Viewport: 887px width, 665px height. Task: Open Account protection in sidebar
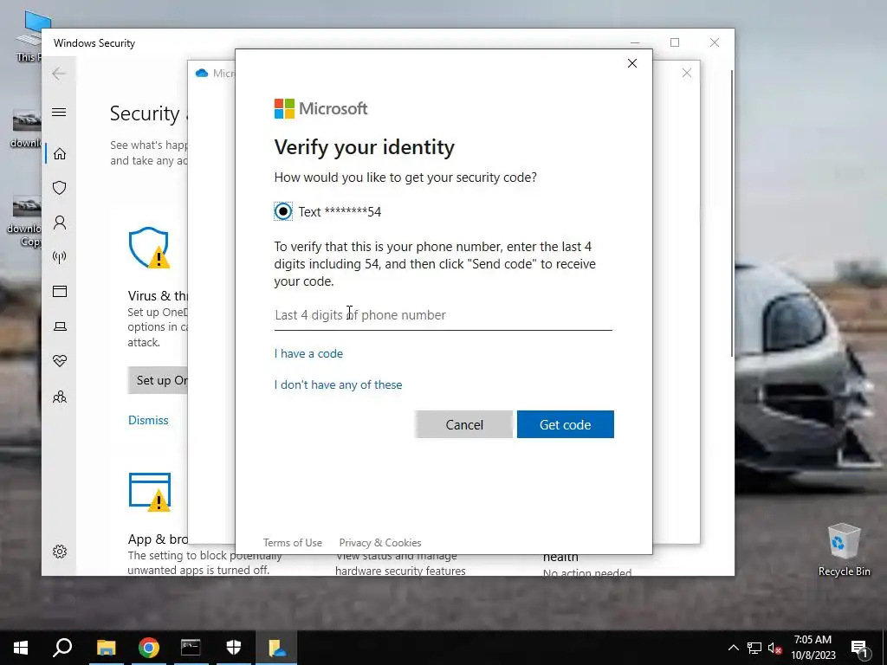[60, 223]
